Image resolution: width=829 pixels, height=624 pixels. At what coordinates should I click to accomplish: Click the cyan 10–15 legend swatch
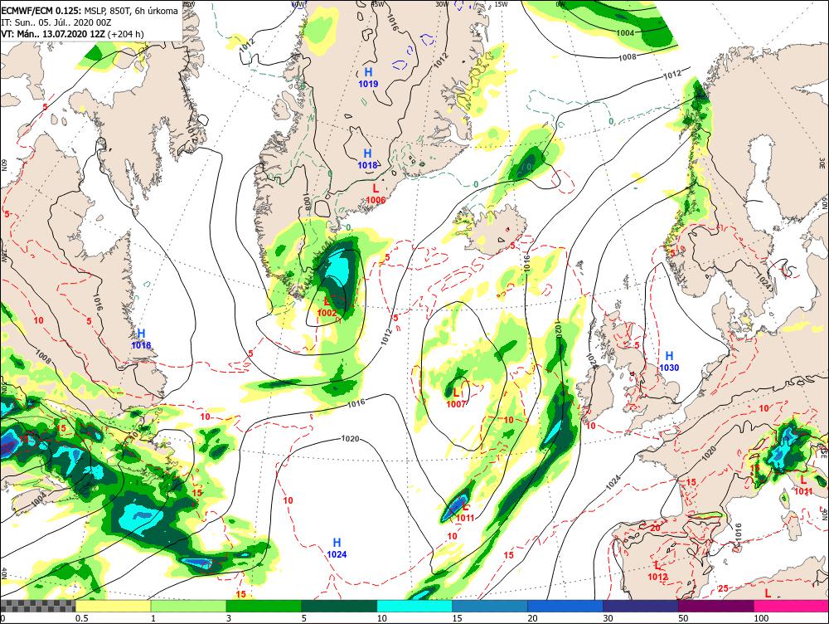point(414,606)
